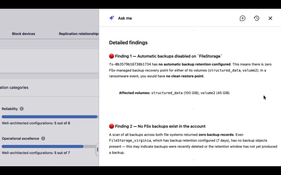This screenshot has height=175, width=281.
Task: Show info for Reliability category
Action: pos(21,109)
